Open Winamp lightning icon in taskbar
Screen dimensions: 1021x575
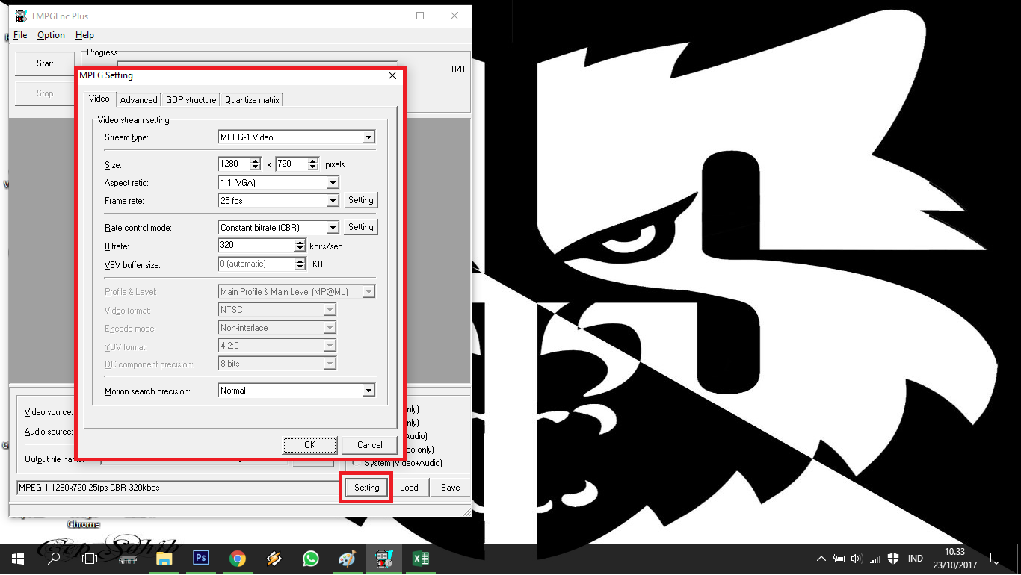point(274,558)
